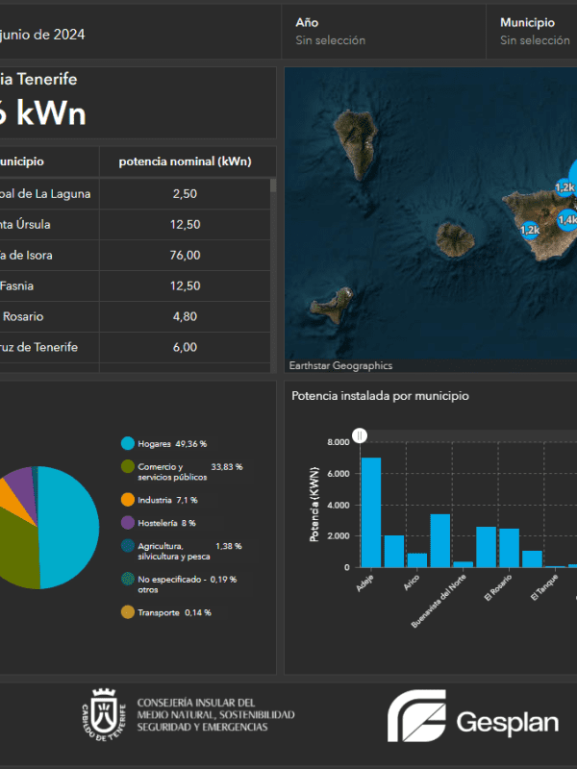This screenshot has height=769, width=577.
Task: Click the 1,2k cluster marker on southwest Tenerife
Action: tap(530, 230)
